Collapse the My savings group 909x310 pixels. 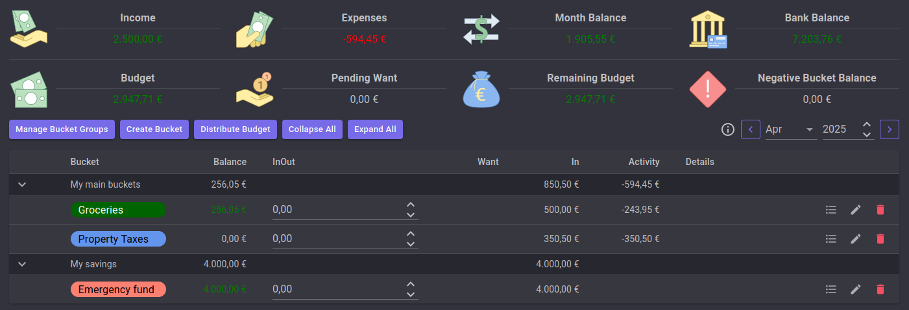(22, 264)
